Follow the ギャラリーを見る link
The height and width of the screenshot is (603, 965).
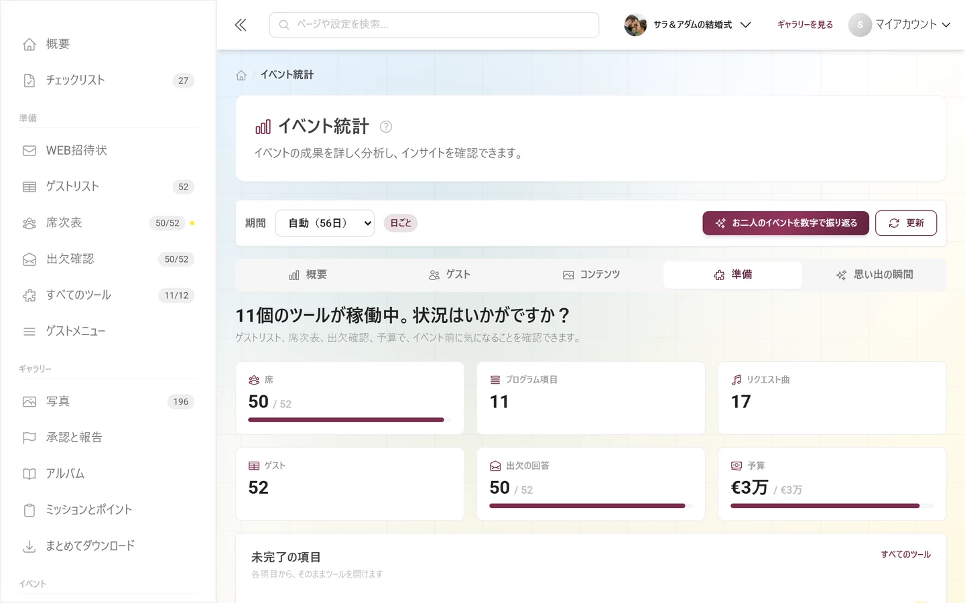(805, 25)
